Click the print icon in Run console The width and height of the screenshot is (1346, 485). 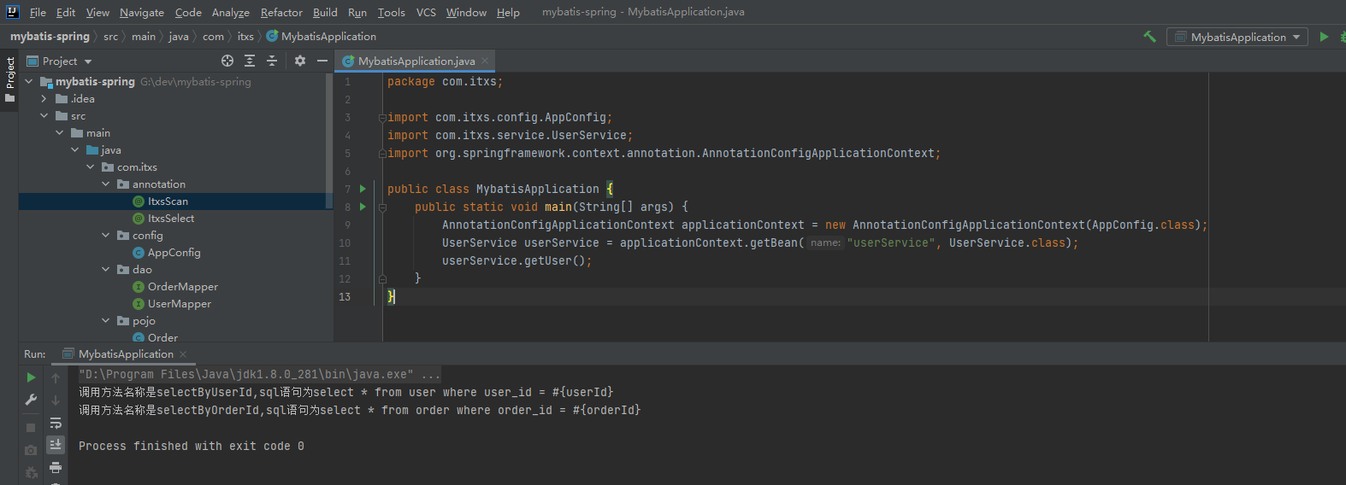(56, 467)
